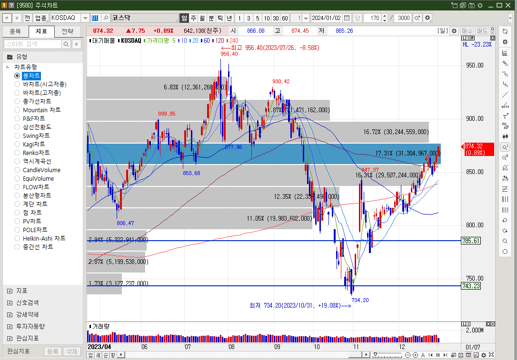517x360 pixels.
Task: Open the smart search options dropdown arrow
Action: click(77, 44)
